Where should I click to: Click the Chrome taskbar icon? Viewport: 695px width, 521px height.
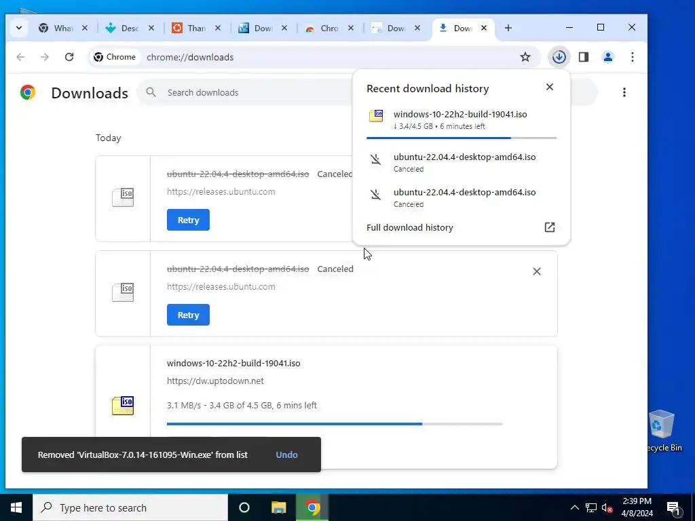[x=312, y=507]
